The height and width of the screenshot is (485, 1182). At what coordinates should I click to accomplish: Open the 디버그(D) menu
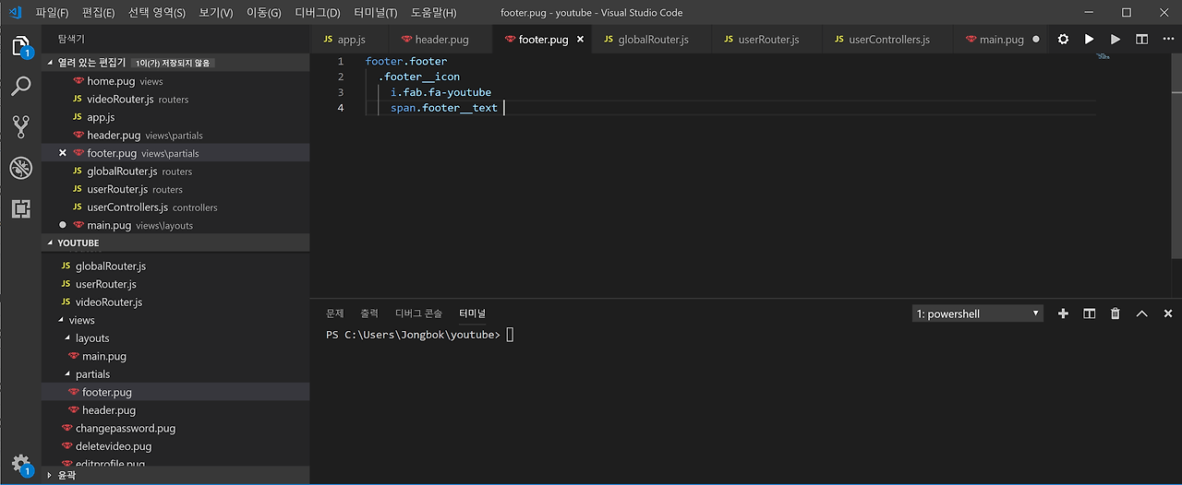click(x=317, y=13)
